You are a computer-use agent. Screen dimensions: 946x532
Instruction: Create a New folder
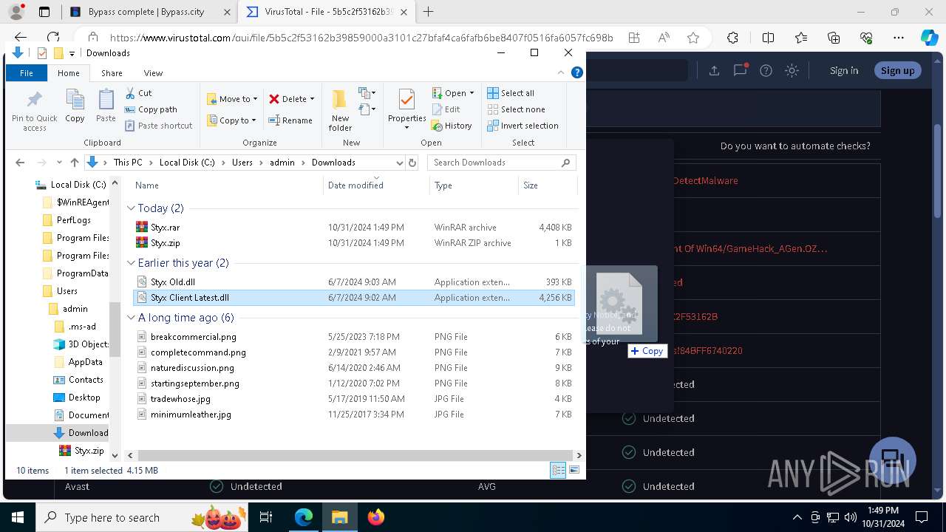[340, 110]
